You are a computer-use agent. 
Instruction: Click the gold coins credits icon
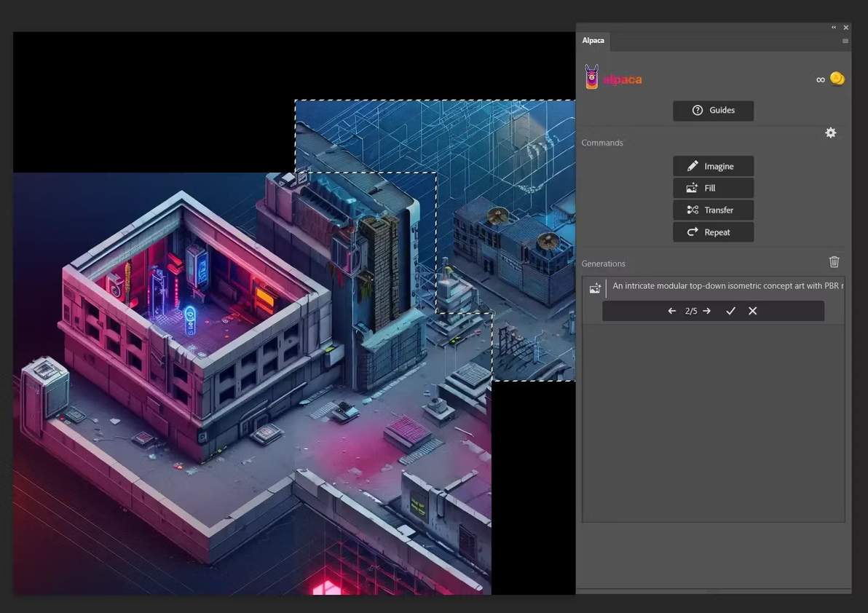tap(837, 79)
